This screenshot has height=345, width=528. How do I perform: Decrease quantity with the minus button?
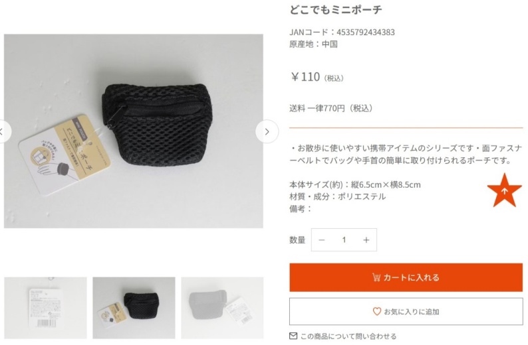click(x=322, y=240)
